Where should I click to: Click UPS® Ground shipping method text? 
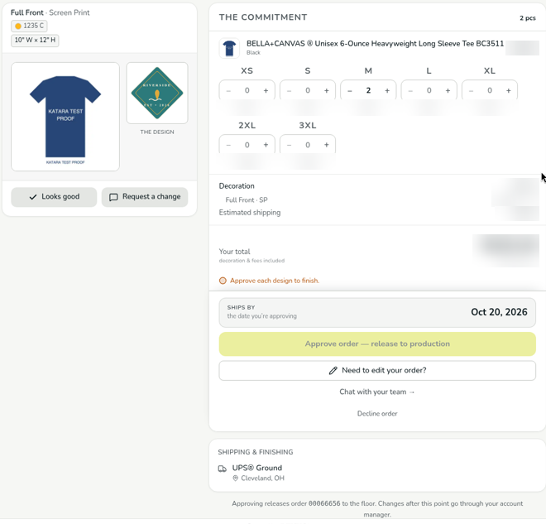[x=257, y=468]
